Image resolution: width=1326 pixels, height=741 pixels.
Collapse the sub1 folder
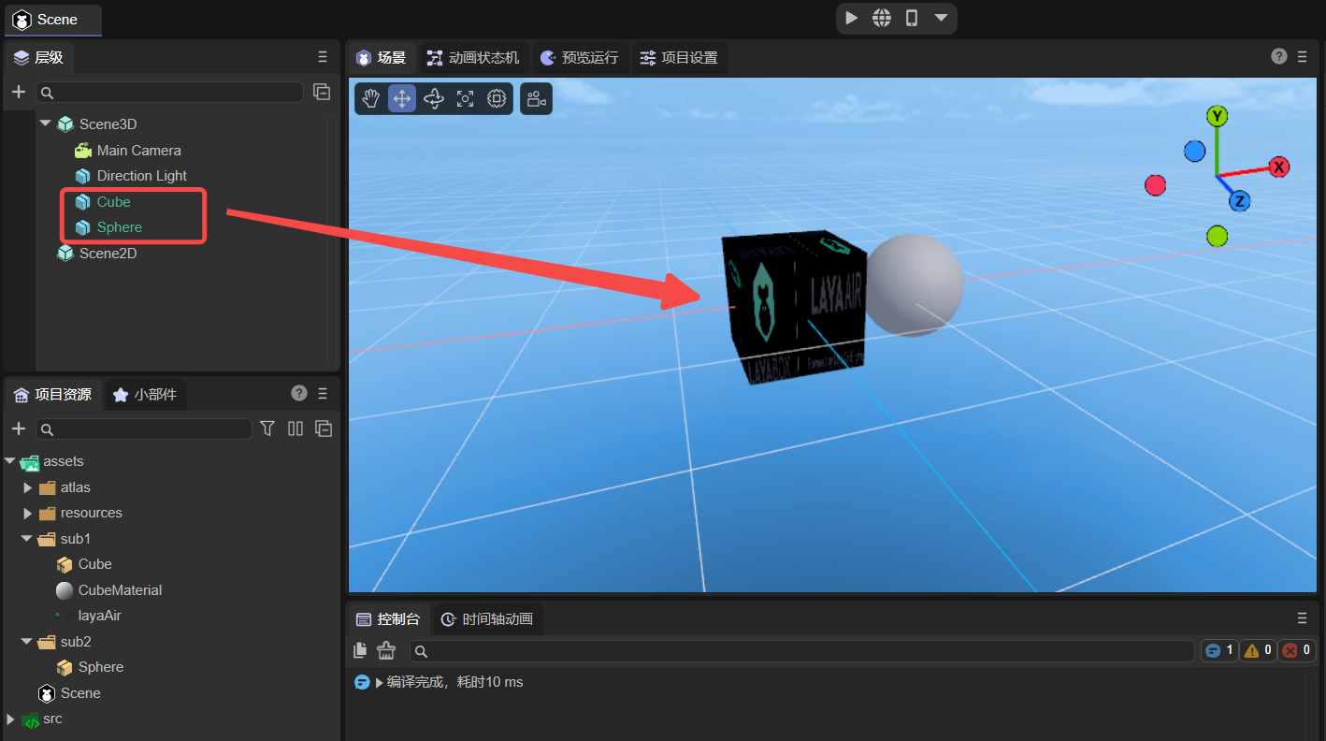[x=27, y=539]
